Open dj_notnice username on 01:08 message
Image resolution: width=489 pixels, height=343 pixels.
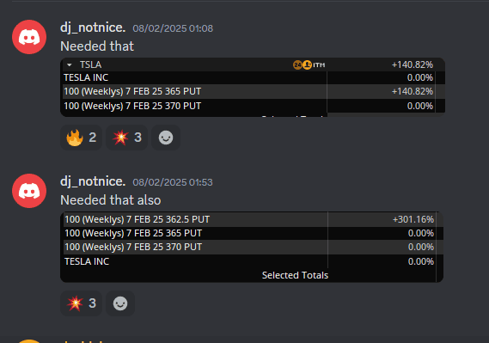[x=93, y=28]
